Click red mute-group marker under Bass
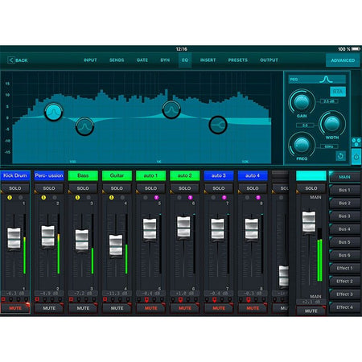 tap(71, 299)
